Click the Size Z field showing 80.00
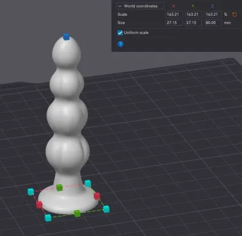Image resolution: width=242 pixels, height=236 pixels. click(x=213, y=22)
